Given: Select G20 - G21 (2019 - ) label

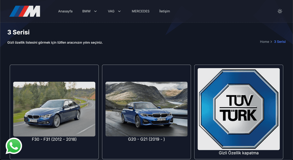Looking at the screenshot, I should pyautogui.click(x=146, y=139).
